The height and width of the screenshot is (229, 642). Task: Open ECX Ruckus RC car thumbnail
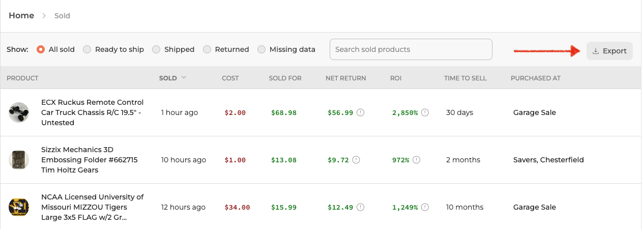click(19, 112)
